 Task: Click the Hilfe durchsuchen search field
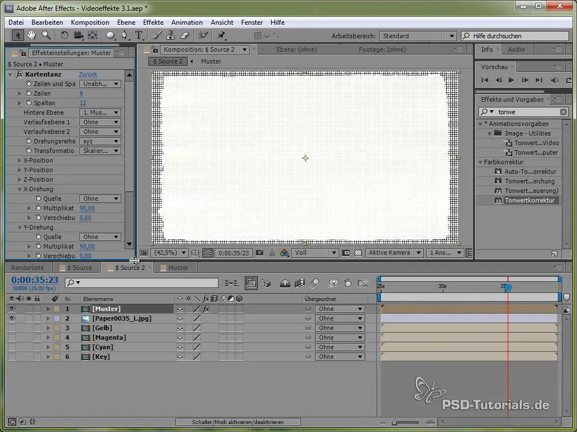[515, 36]
